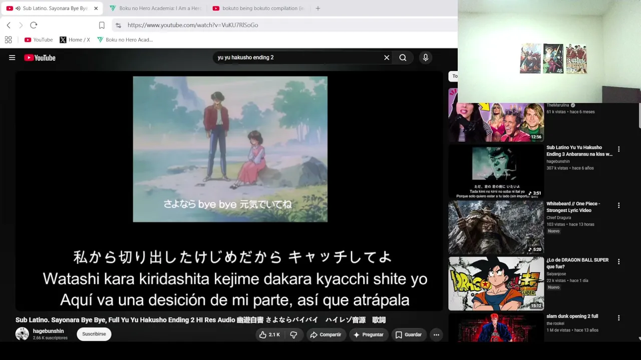Subscribe with the Suscribirse button
This screenshot has width=641, height=360.
pyautogui.click(x=94, y=334)
